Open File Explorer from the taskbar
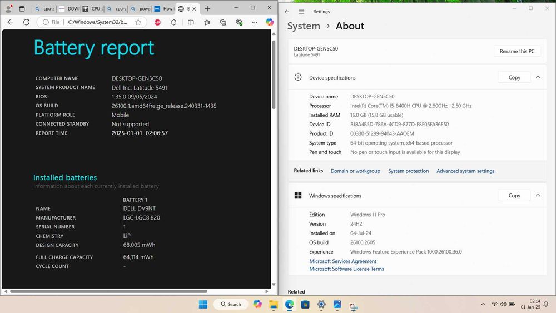 point(274,304)
